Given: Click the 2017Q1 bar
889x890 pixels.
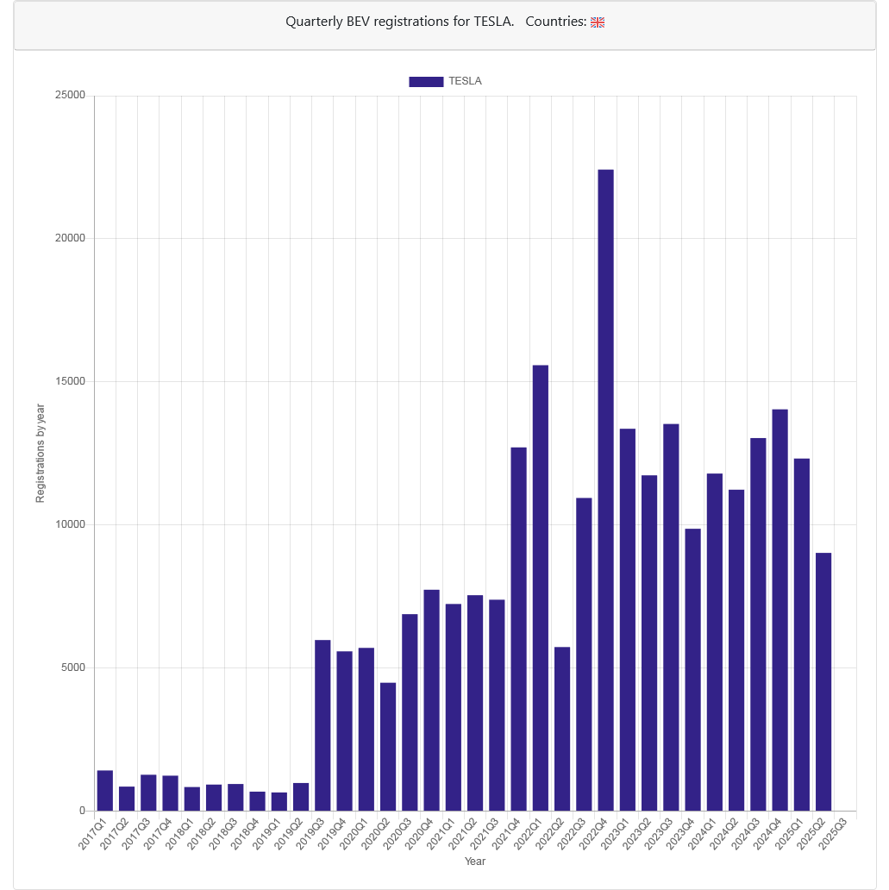Looking at the screenshot, I should [105, 790].
